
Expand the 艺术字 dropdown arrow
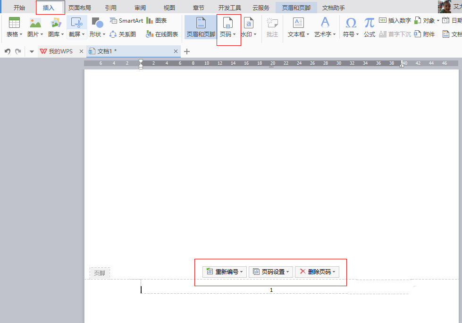coord(335,34)
